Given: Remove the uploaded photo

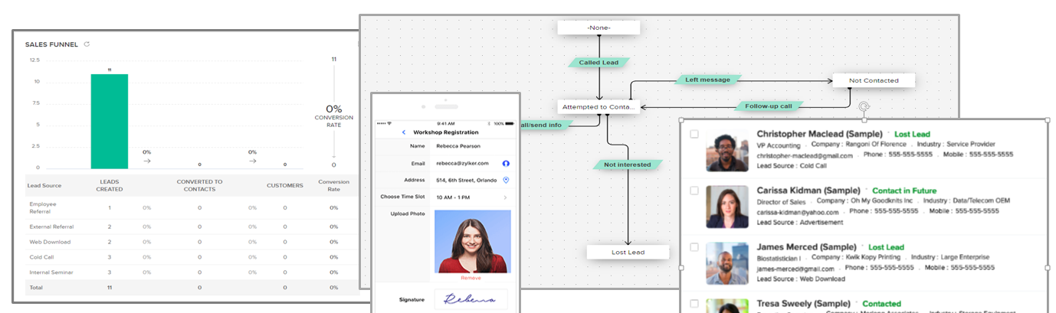Looking at the screenshot, I should (x=471, y=278).
